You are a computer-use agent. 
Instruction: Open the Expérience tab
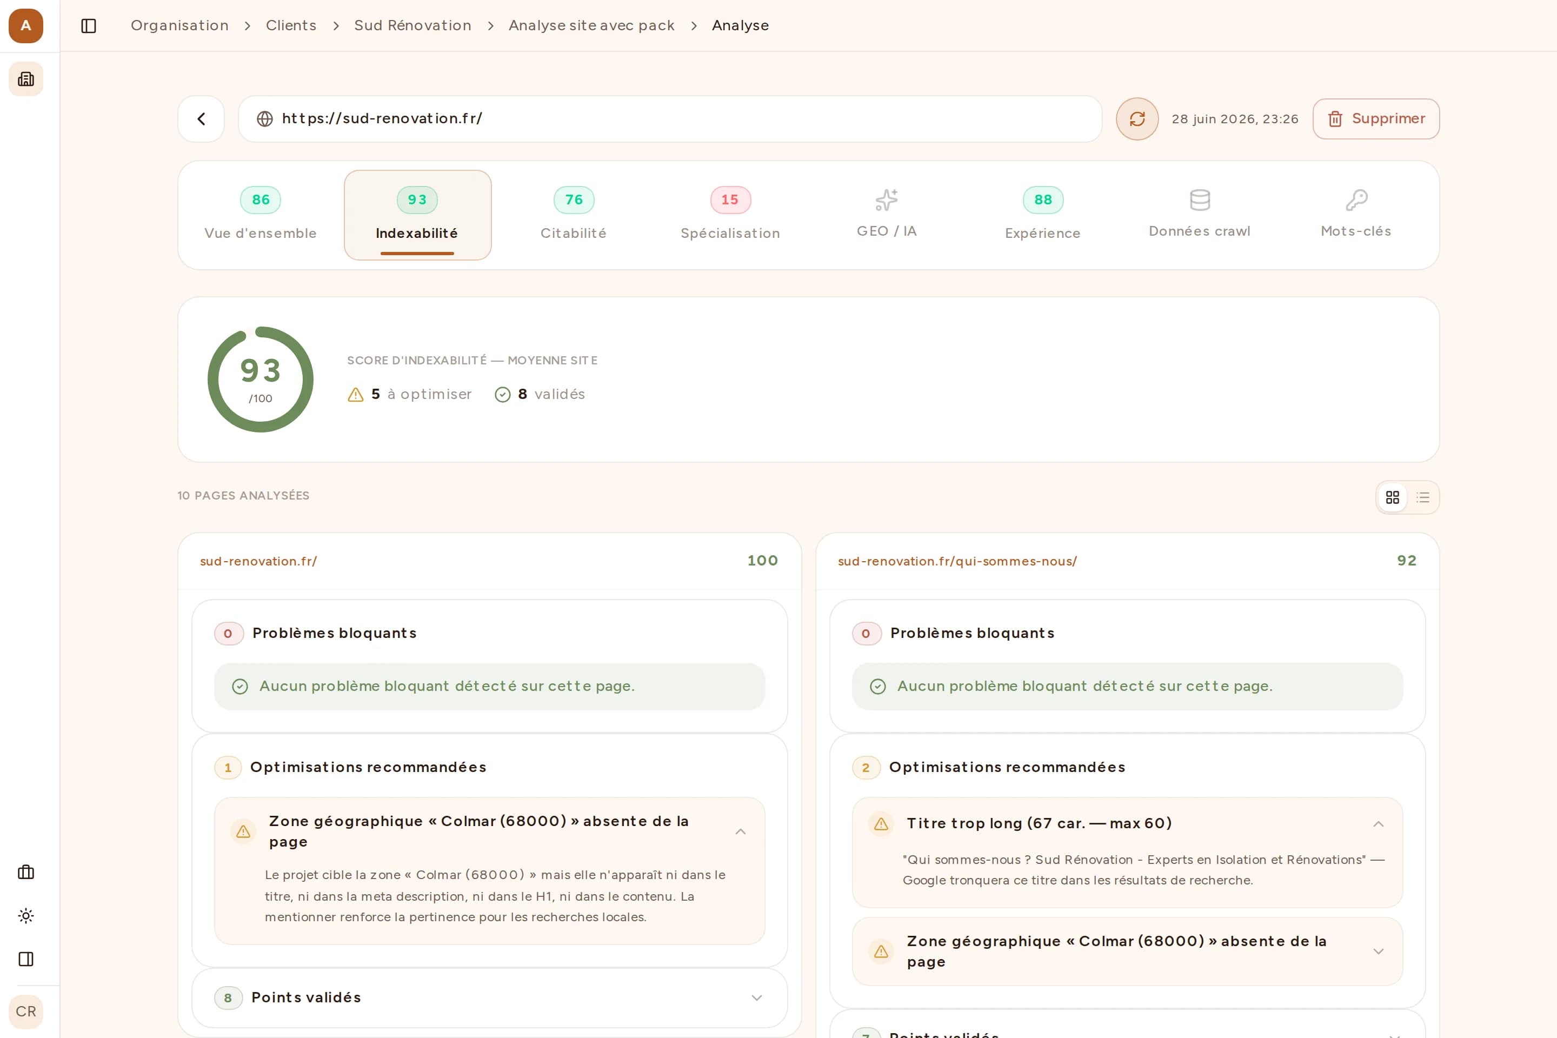click(1043, 215)
